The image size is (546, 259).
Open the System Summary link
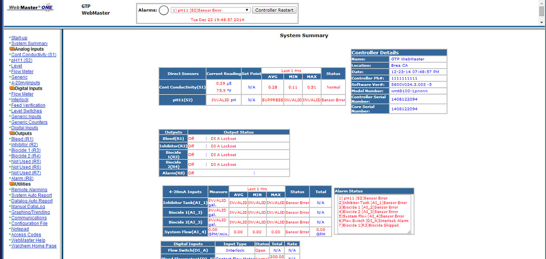pyautogui.click(x=29, y=44)
